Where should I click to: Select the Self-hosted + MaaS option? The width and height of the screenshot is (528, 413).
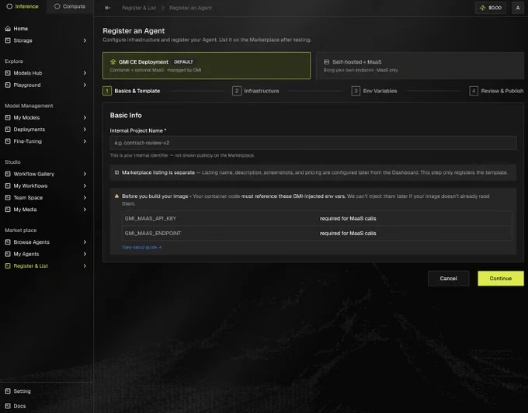[x=420, y=66]
